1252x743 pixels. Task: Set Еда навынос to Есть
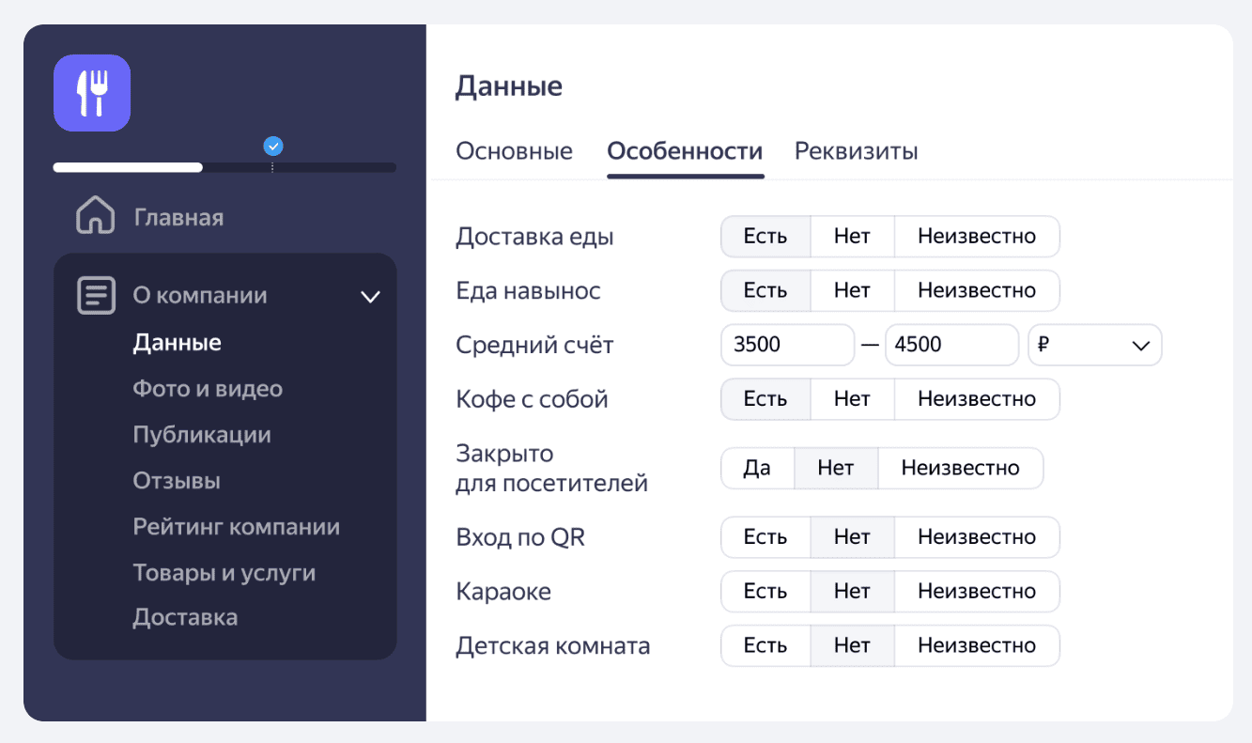click(x=765, y=291)
